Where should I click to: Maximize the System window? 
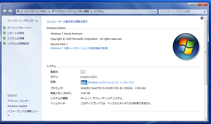tap(195, 4)
